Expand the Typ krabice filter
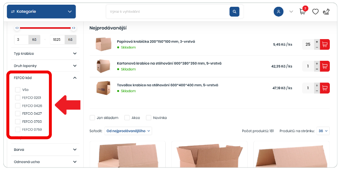 45,54
